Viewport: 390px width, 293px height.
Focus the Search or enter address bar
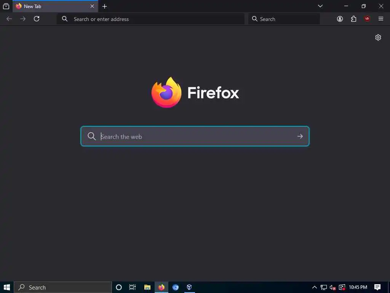tap(150, 19)
